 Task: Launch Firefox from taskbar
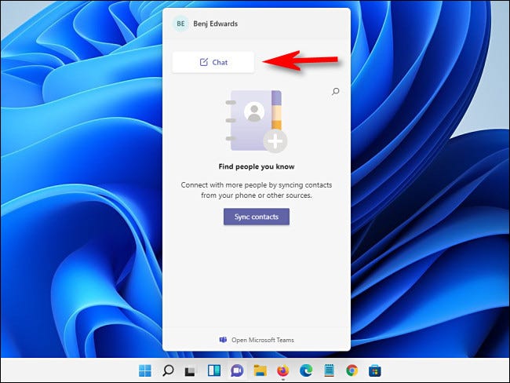283,370
